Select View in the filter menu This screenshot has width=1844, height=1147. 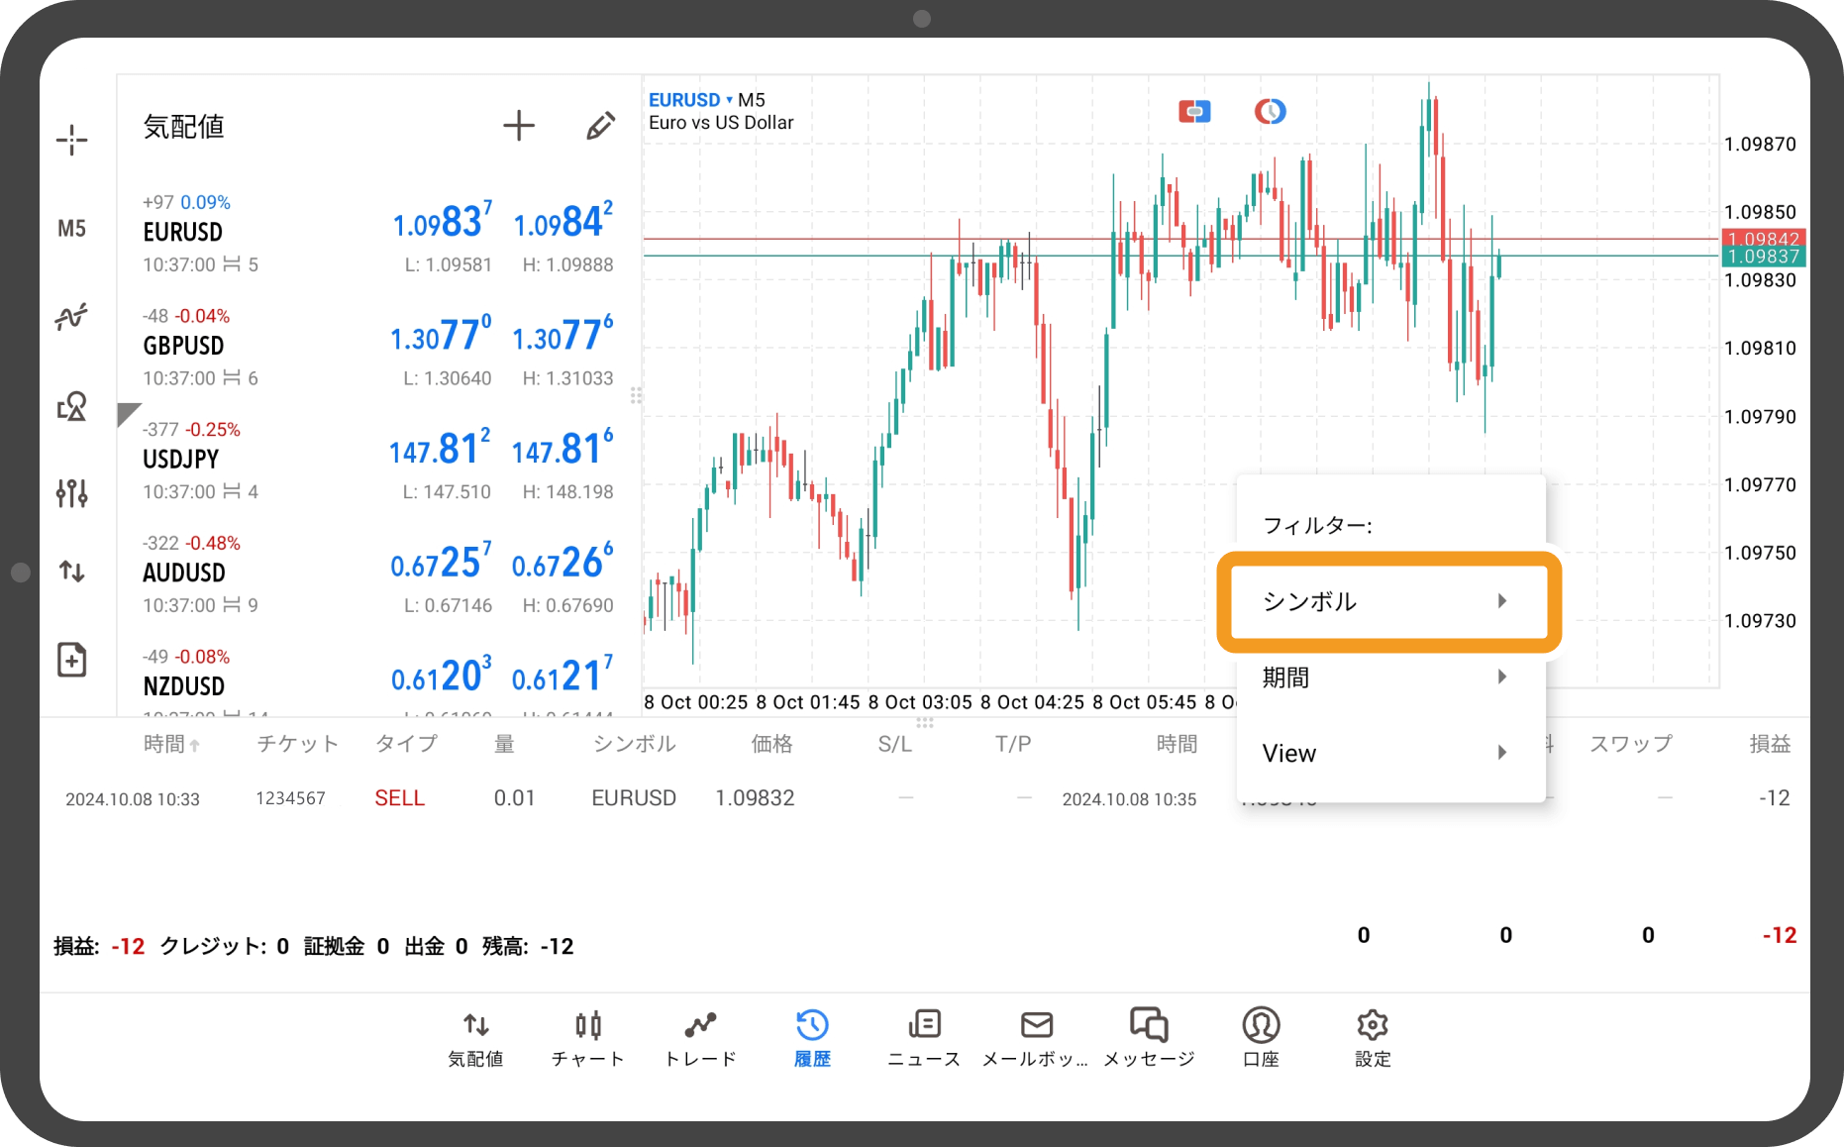(1389, 754)
